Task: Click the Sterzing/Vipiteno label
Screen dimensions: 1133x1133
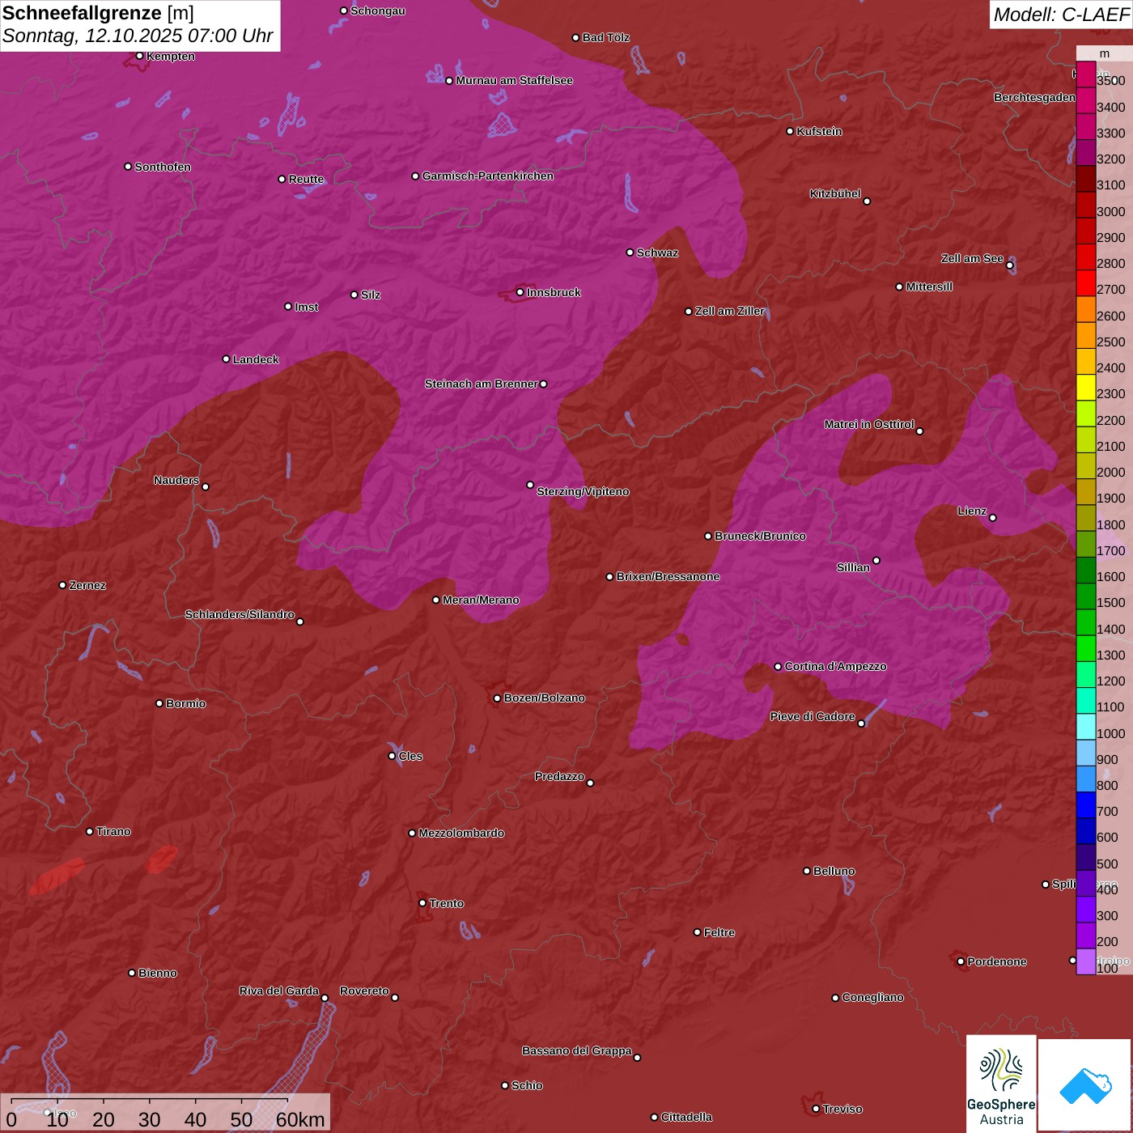Action: tap(583, 492)
